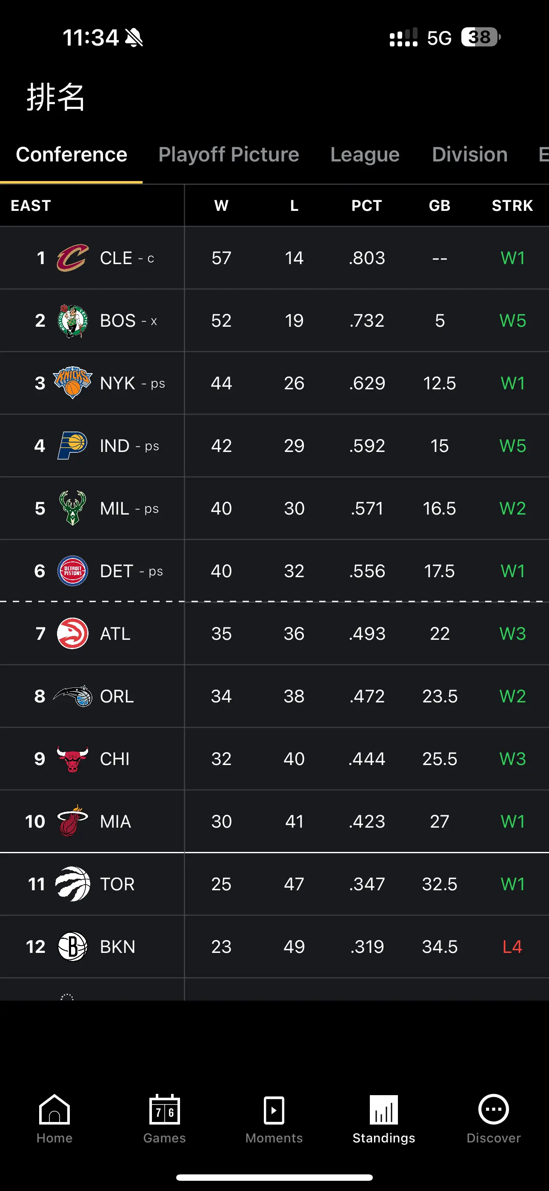Select the Conference tab
549x1191 pixels.
71,155
